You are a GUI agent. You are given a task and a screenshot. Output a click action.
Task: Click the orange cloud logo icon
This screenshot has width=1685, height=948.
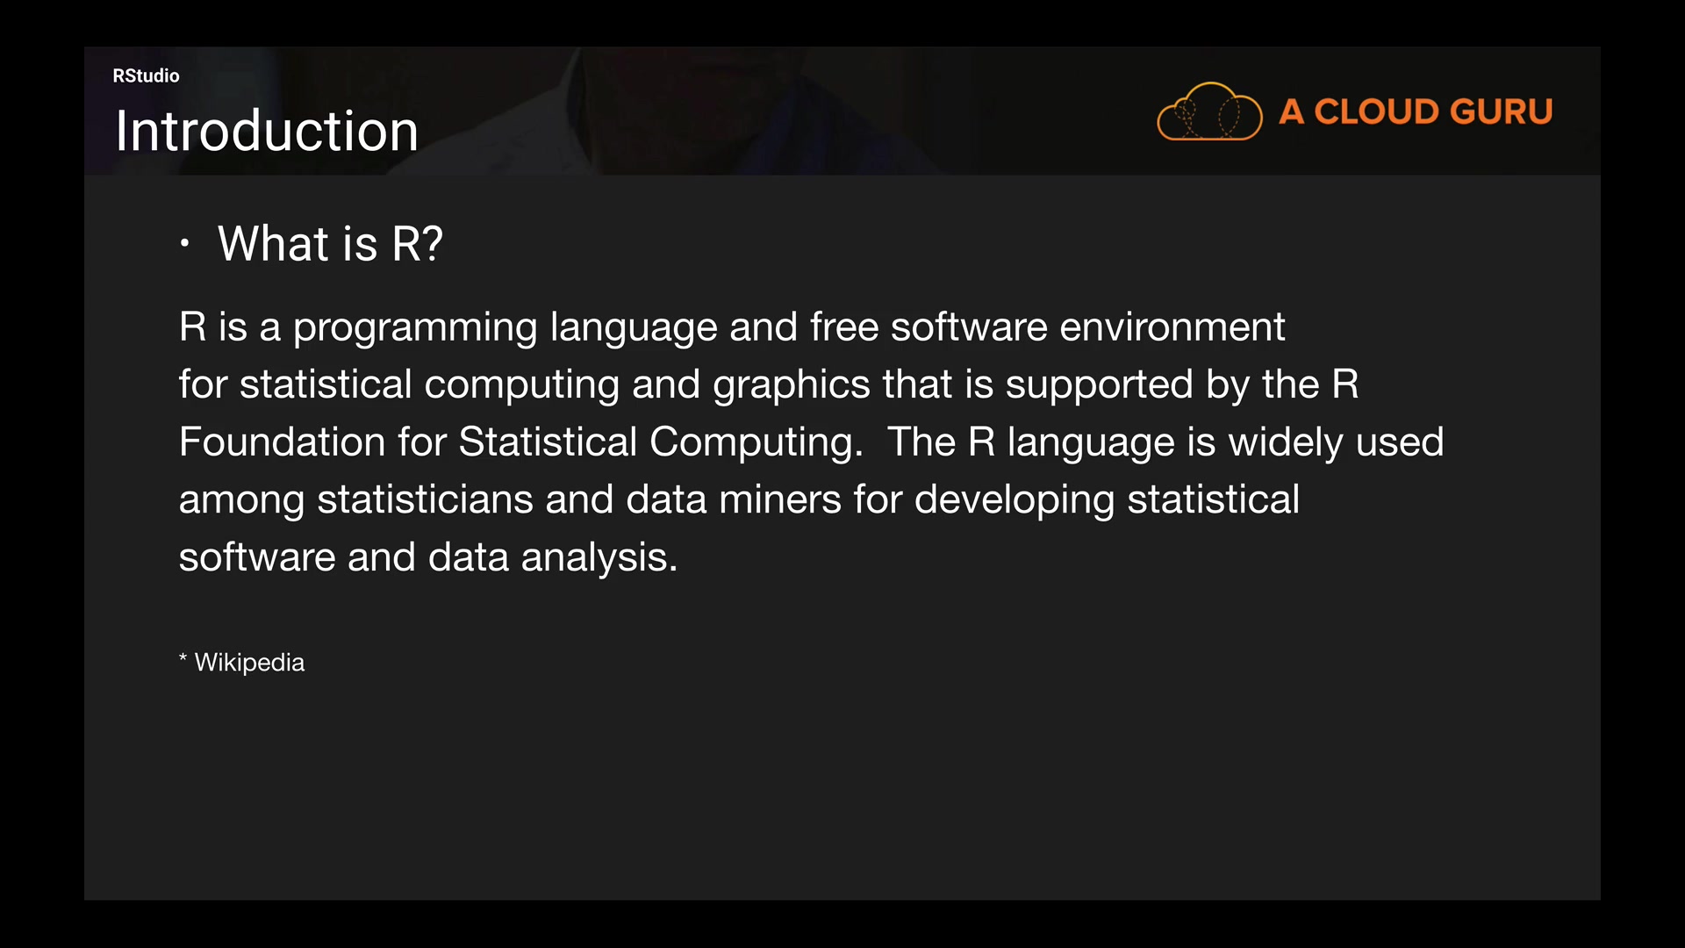1208,111
